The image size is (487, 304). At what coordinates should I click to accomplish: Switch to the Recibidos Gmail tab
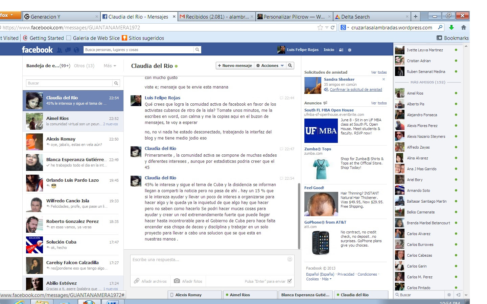tap(216, 17)
